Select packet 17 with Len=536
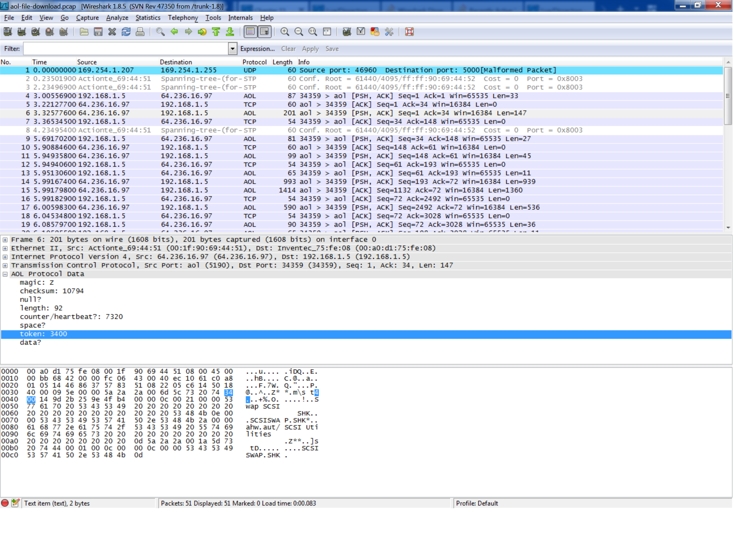The height and width of the screenshot is (549, 734). point(361,207)
